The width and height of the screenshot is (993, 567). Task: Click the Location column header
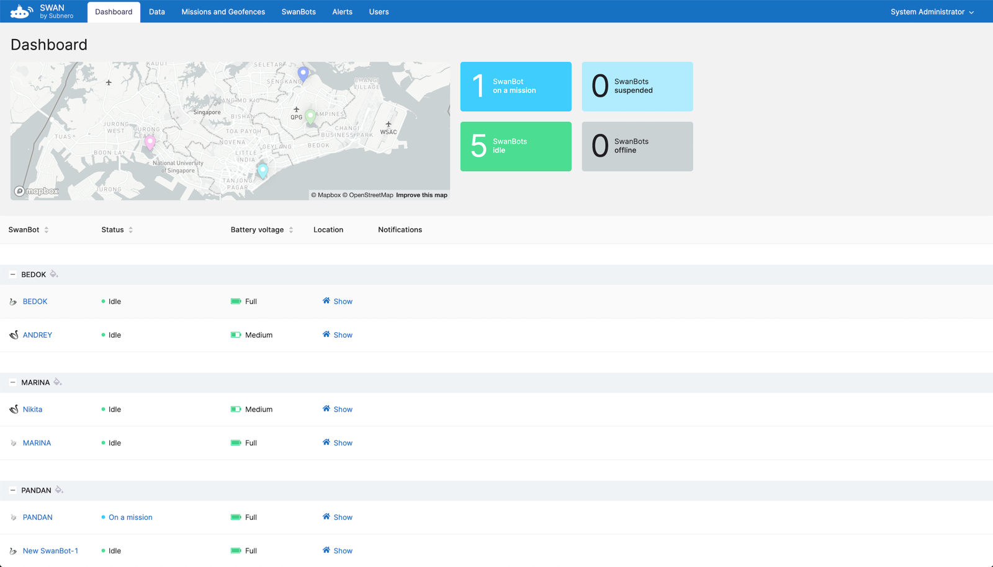[x=328, y=230]
